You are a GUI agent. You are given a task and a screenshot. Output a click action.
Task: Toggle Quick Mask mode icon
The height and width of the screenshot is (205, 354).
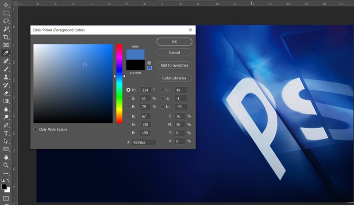[6, 198]
